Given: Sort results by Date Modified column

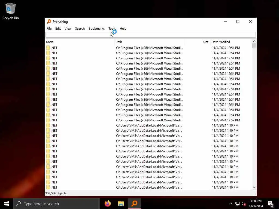Looking at the screenshot, I should 231,42.
